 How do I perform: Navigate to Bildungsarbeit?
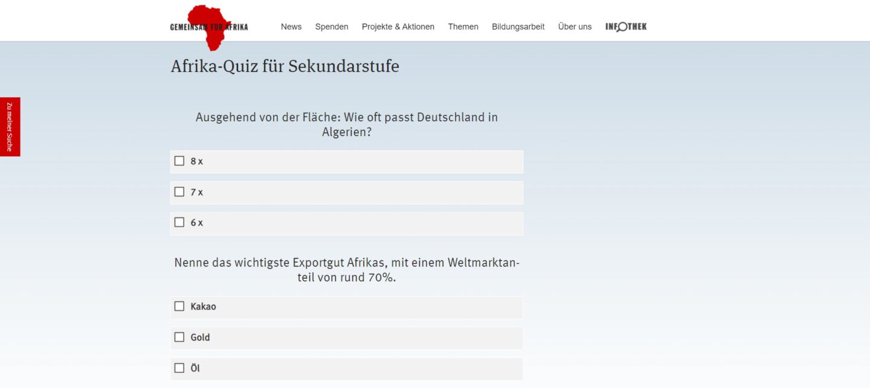click(x=518, y=27)
